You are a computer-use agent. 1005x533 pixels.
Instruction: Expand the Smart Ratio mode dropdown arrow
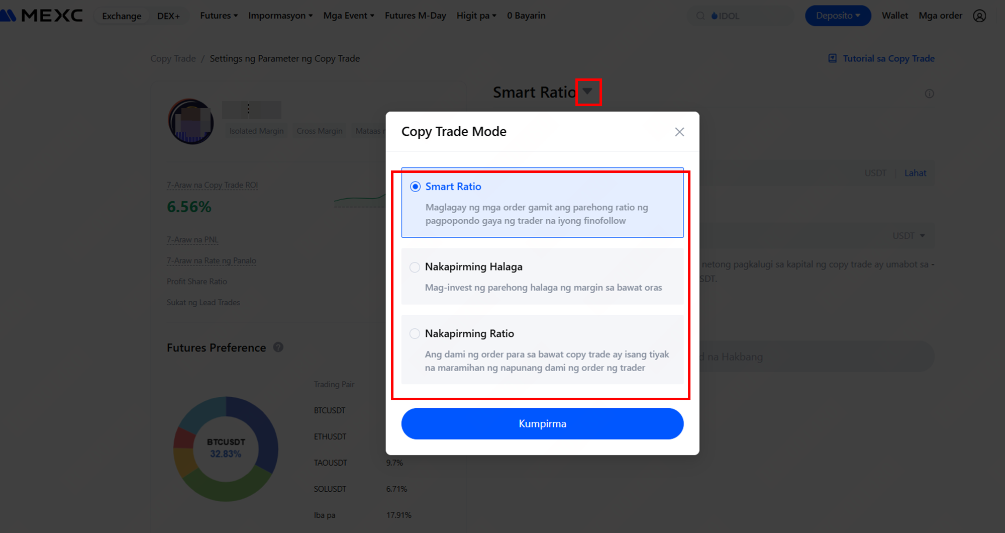point(587,92)
